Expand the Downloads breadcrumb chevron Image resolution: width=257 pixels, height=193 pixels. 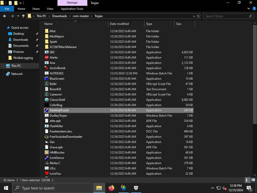click(70, 16)
